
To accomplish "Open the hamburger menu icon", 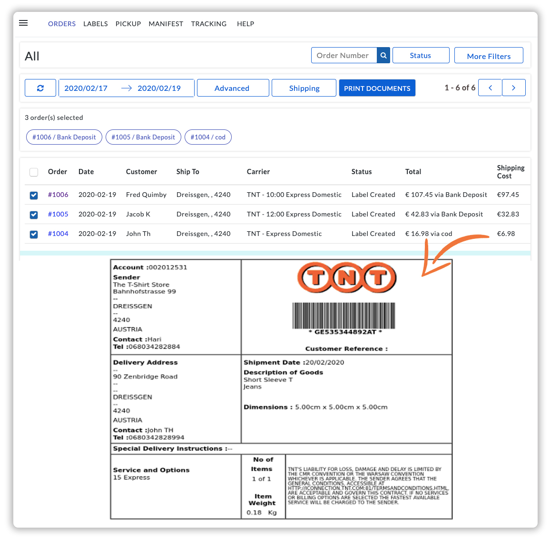I will (x=23, y=23).
